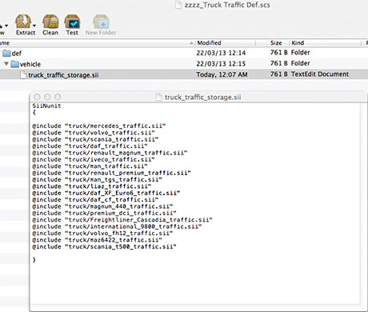The height and width of the screenshot is (312, 368).
Task: Sort by the Modified column header
Action: (209, 43)
